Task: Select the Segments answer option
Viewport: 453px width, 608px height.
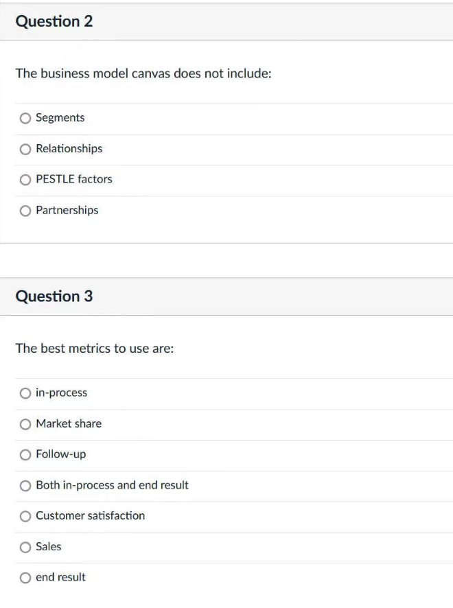Action: click(x=25, y=118)
